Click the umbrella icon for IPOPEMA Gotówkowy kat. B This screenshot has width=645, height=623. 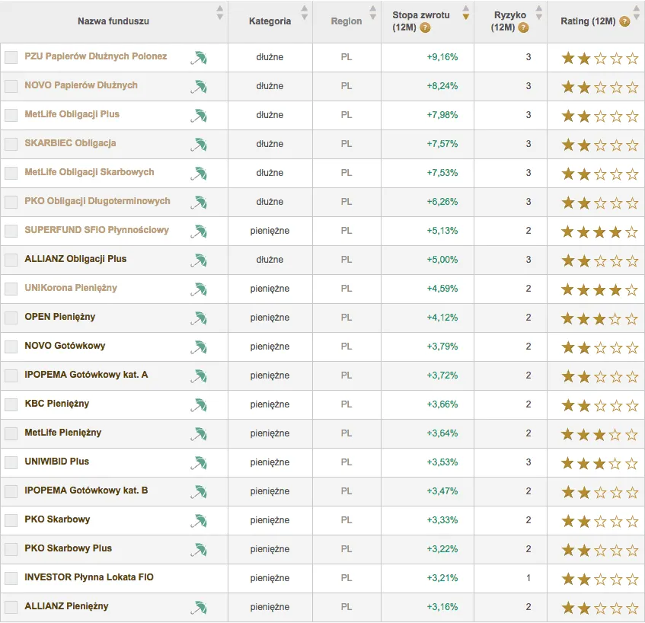tap(199, 492)
